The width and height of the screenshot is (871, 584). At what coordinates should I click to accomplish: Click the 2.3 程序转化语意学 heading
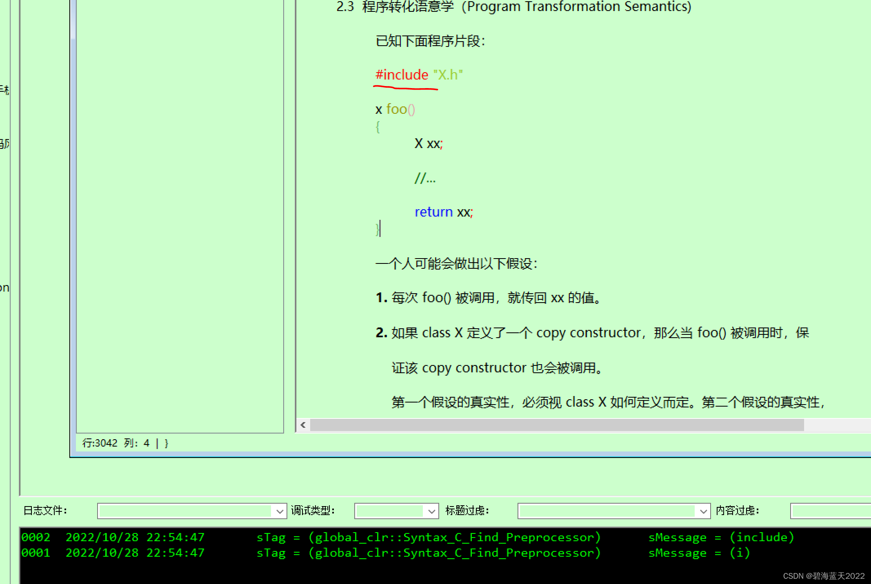pos(513,7)
